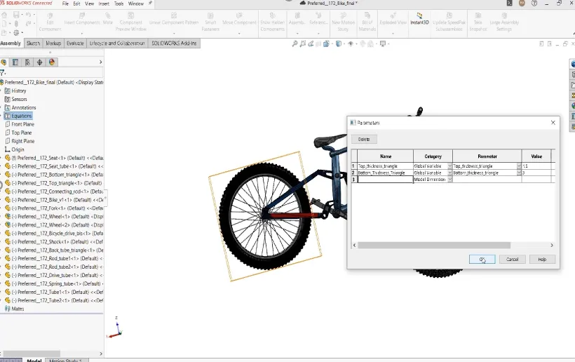
Task: Select the Equations folder in the tree
Action: tap(21, 116)
